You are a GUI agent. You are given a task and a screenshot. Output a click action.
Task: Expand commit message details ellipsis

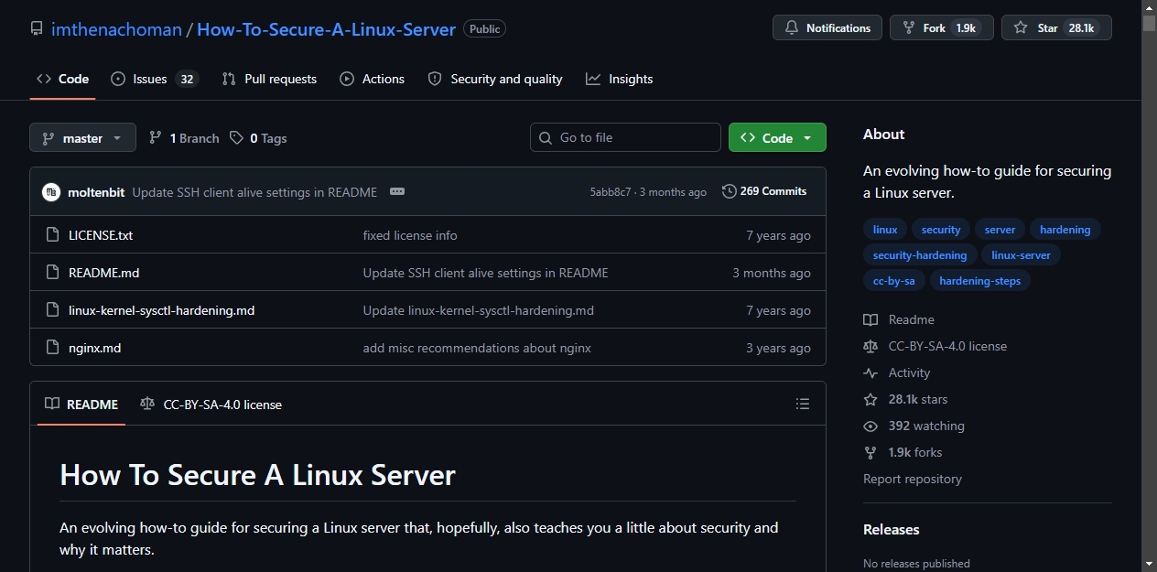[396, 191]
